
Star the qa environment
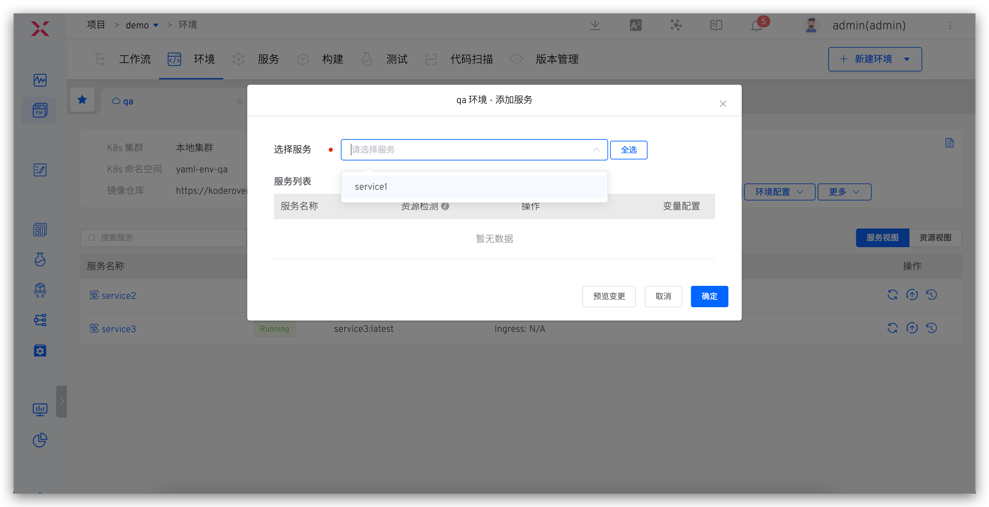tap(239, 101)
